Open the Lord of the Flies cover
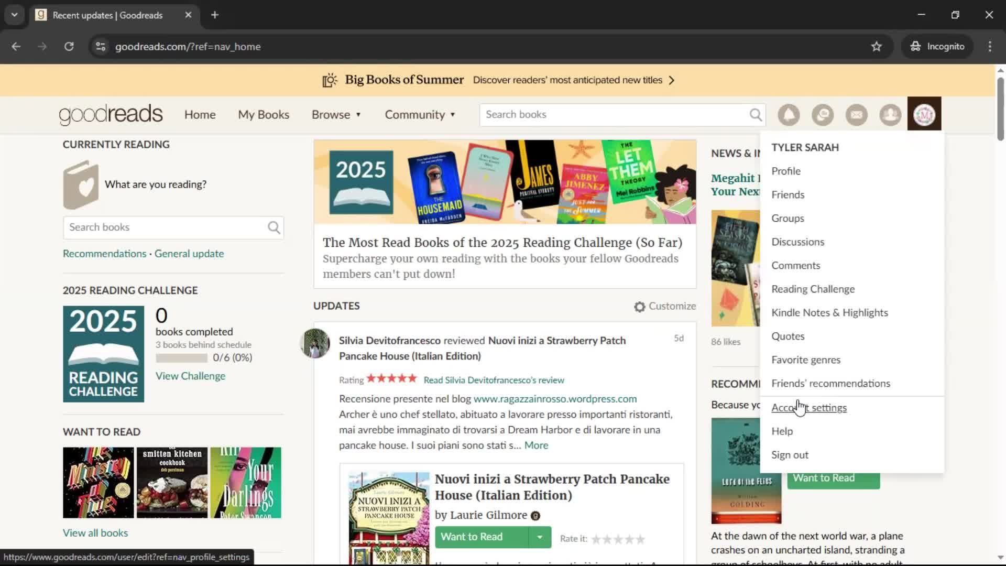Screen dimensions: 1006x566 click(746, 471)
